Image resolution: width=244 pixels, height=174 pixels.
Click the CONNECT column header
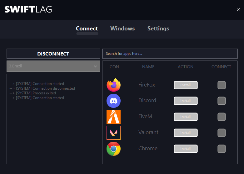pos(221,67)
